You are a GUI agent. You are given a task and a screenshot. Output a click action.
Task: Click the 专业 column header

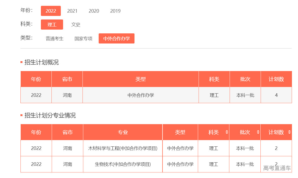tap(123, 132)
